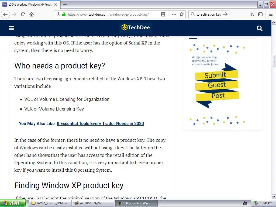This screenshot has height=207, width=276.
Task: Toggle reader view for this page
Action: (x=163, y=14)
